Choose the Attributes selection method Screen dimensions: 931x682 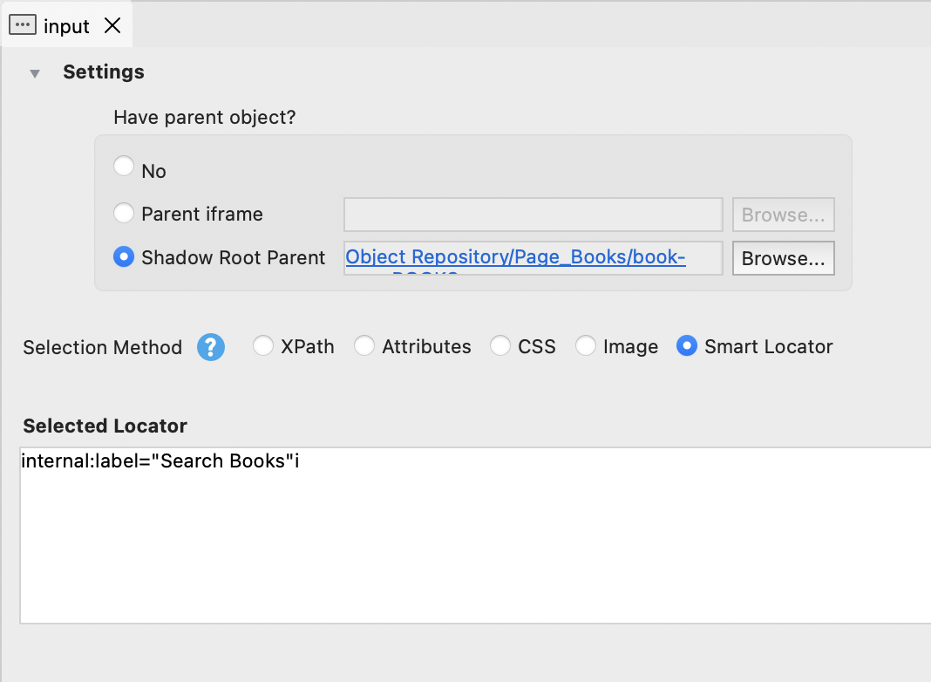tap(364, 346)
